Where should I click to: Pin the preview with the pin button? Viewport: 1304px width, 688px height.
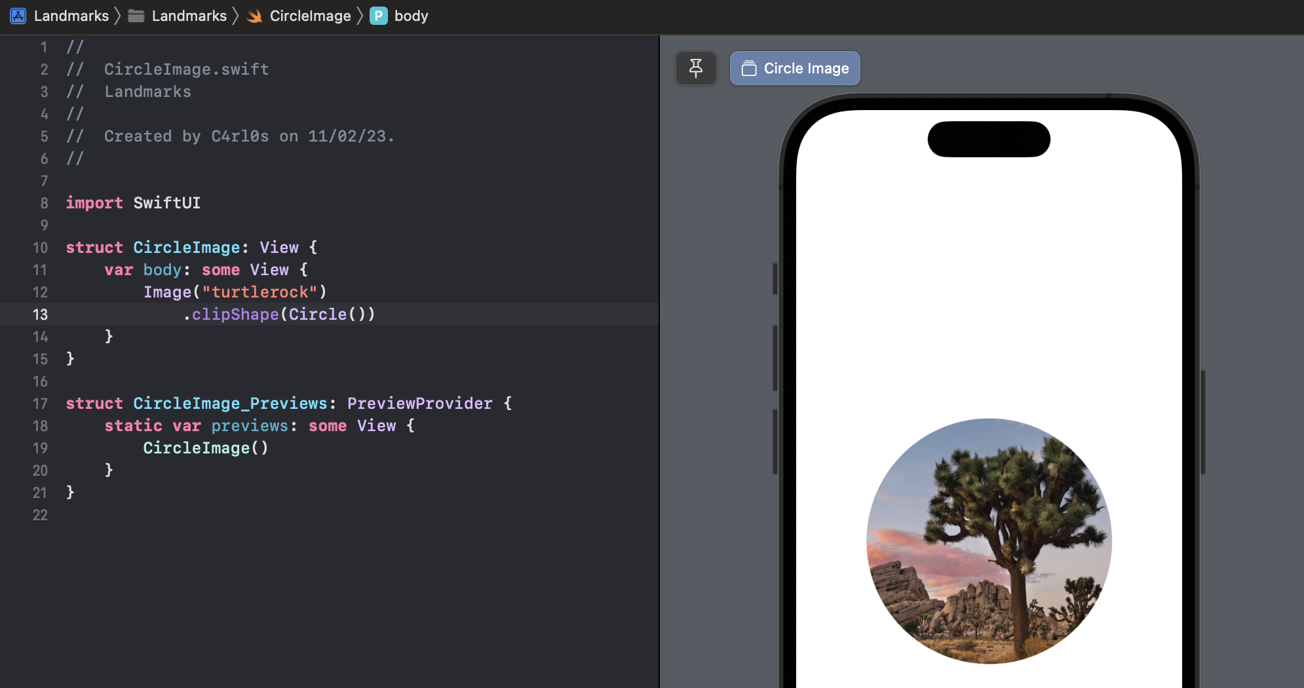point(696,68)
